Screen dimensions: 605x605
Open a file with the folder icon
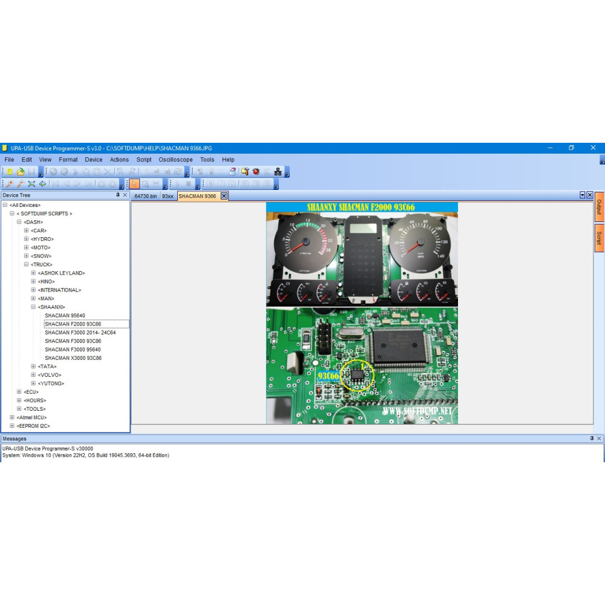click(x=21, y=172)
